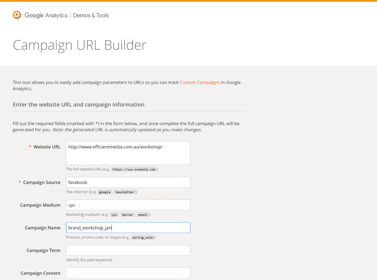Focus the empty Campaign Term field
The image size is (377, 280).
(x=128, y=250)
